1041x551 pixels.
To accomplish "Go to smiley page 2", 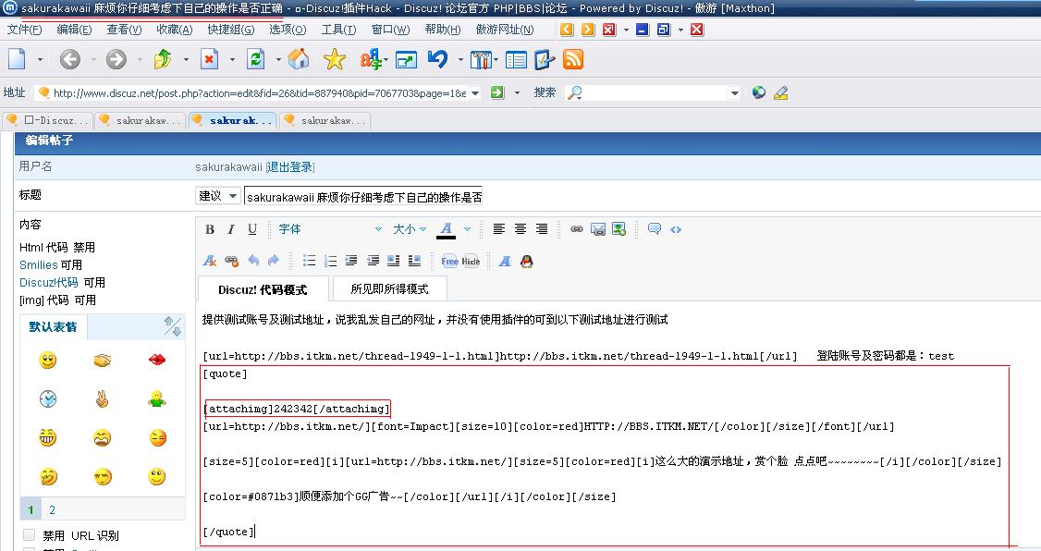I will 52,509.
